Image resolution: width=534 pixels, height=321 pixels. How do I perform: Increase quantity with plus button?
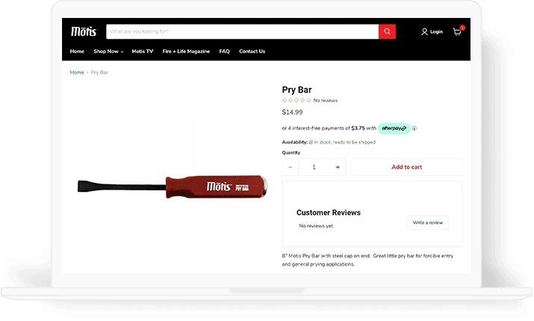(x=338, y=167)
